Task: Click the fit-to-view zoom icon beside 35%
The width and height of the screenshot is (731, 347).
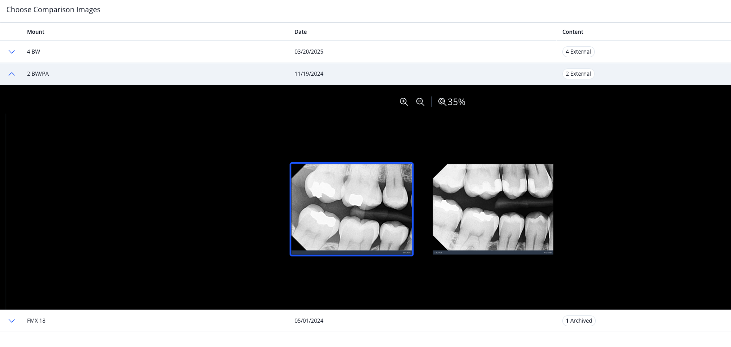Action: pyautogui.click(x=442, y=102)
